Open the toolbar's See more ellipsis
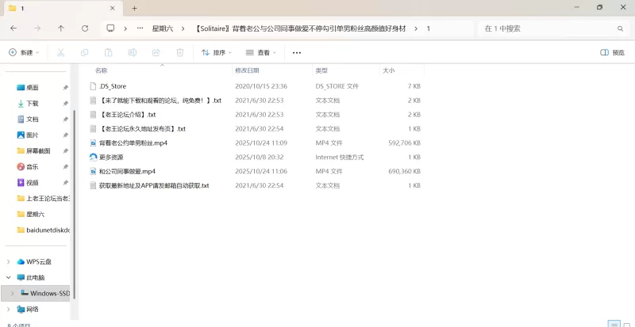The height and width of the screenshot is (327, 635). 297,52
